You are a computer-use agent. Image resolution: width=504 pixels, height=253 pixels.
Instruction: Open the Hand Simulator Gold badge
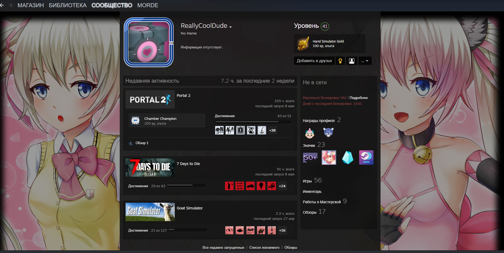(x=329, y=44)
